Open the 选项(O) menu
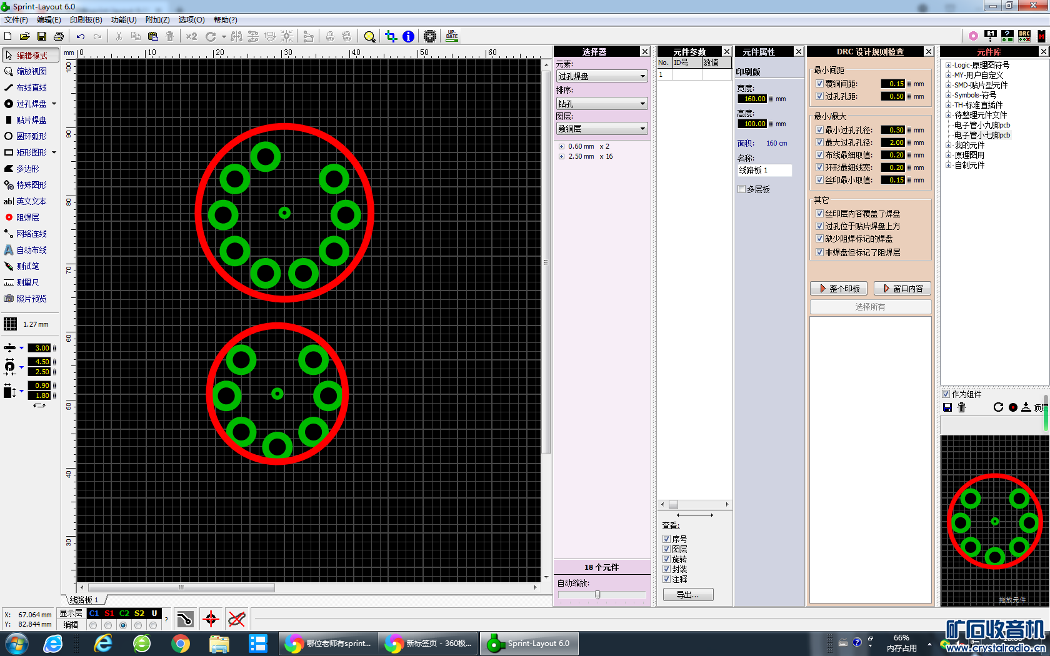Screen dimensions: 1050x656 tap(191, 20)
